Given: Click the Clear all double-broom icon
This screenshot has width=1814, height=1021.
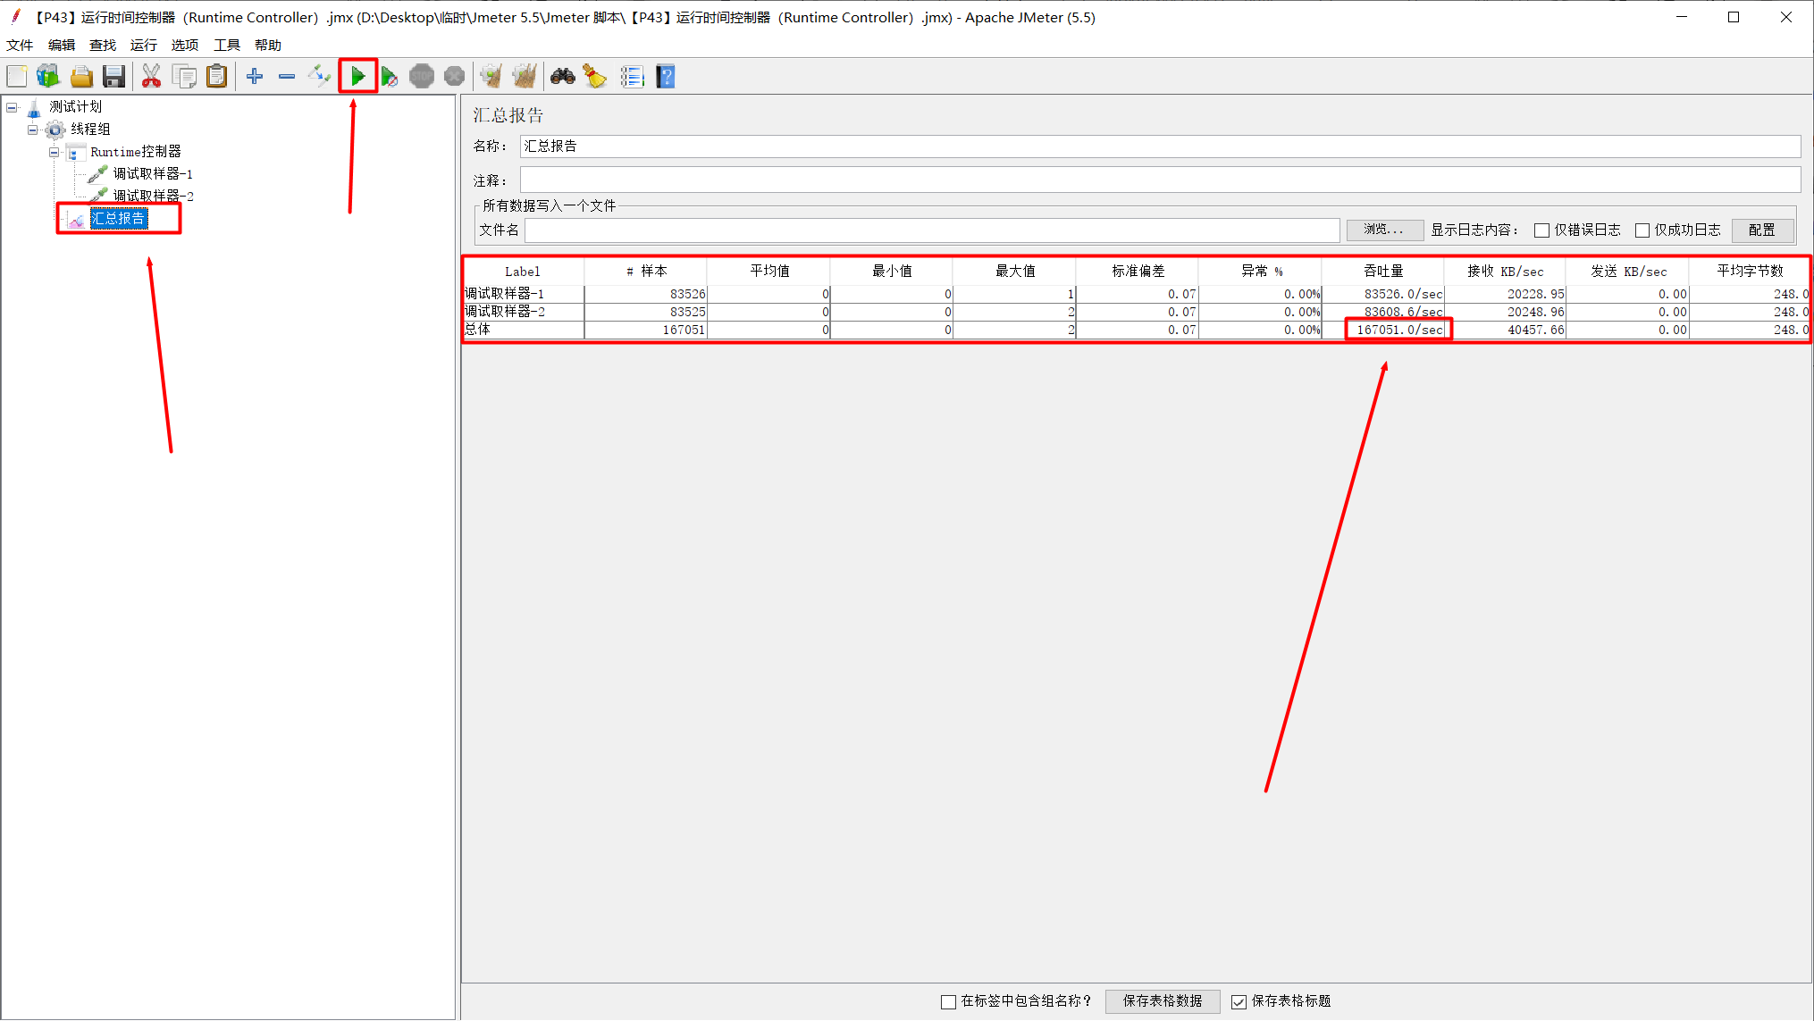Looking at the screenshot, I should point(525,77).
